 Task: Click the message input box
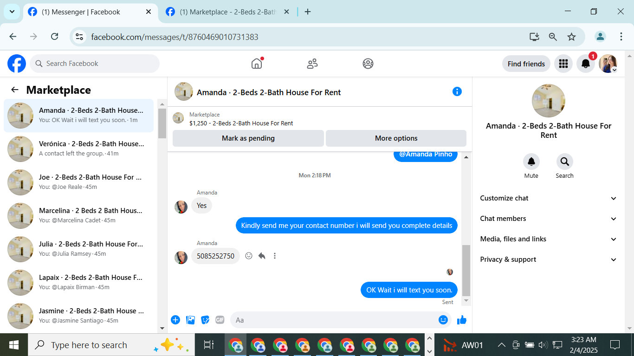pyautogui.click(x=334, y=320)
